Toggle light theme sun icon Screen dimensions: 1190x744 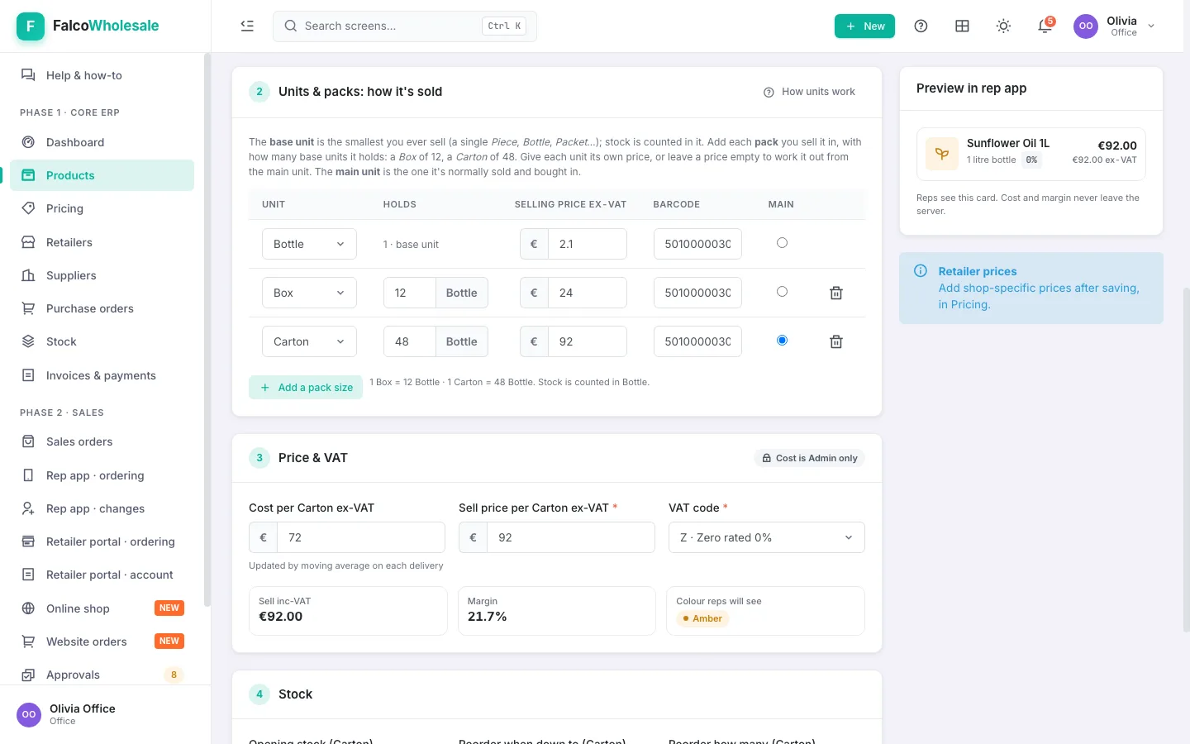[x=1003, y=26]
